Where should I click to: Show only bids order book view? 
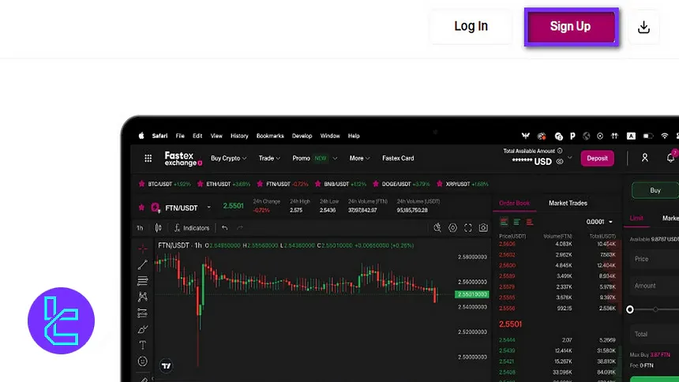pos(516,222)
